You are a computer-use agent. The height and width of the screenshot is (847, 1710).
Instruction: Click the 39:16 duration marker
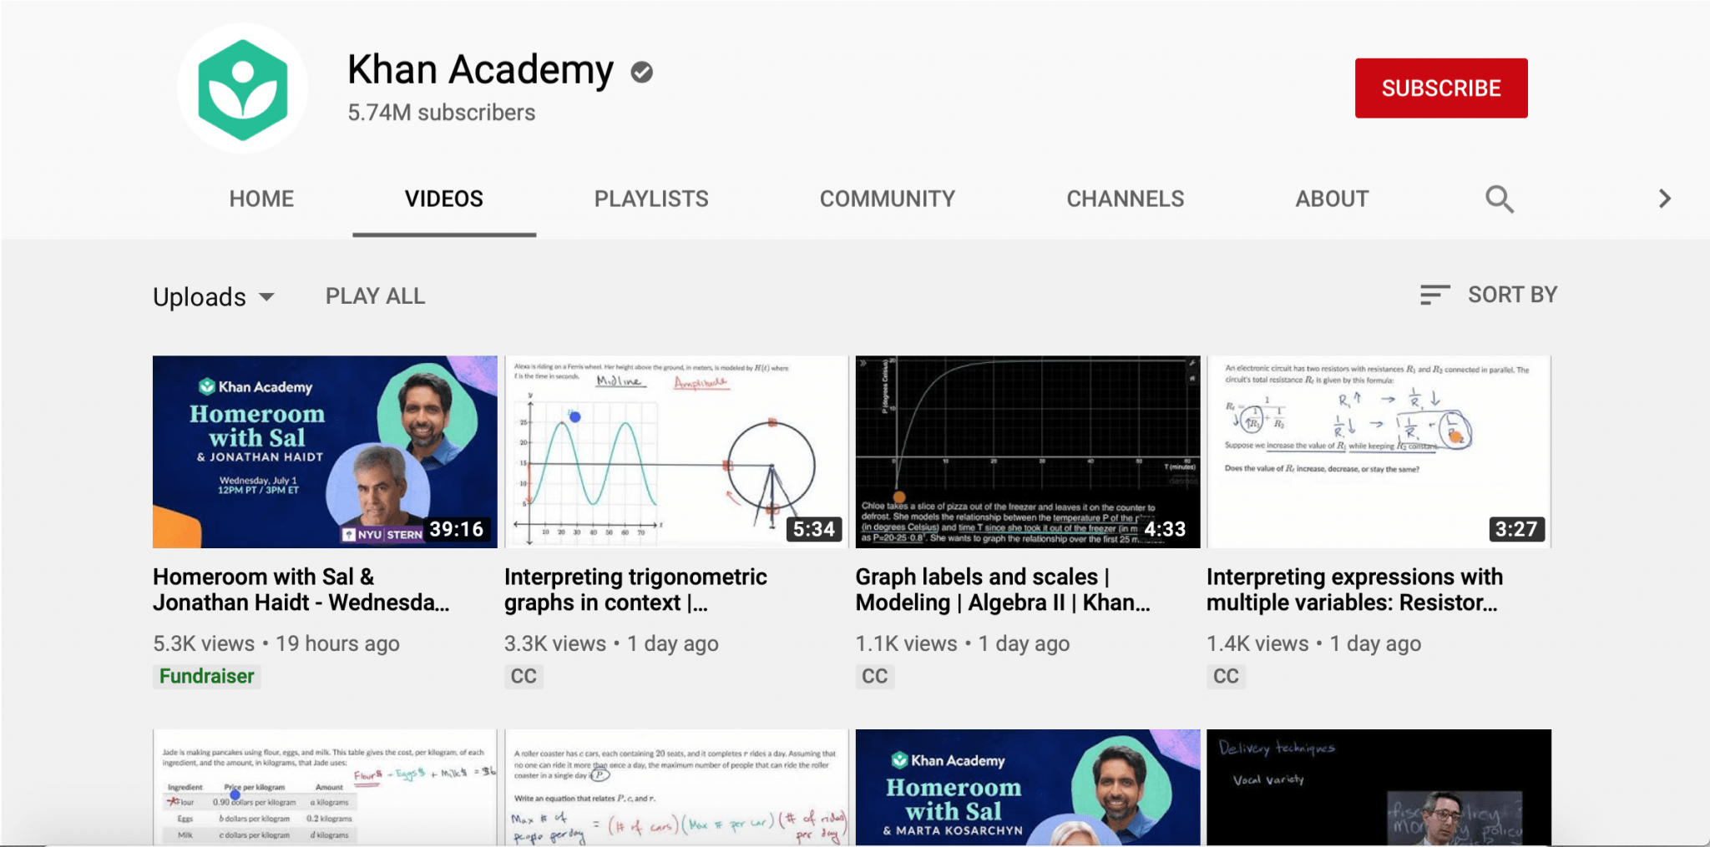coord(456,528)
